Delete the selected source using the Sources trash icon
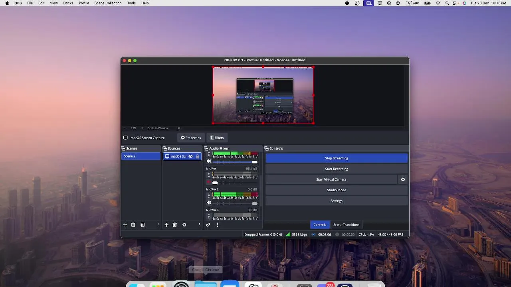511x287 pixels. (x=174, y=225)
